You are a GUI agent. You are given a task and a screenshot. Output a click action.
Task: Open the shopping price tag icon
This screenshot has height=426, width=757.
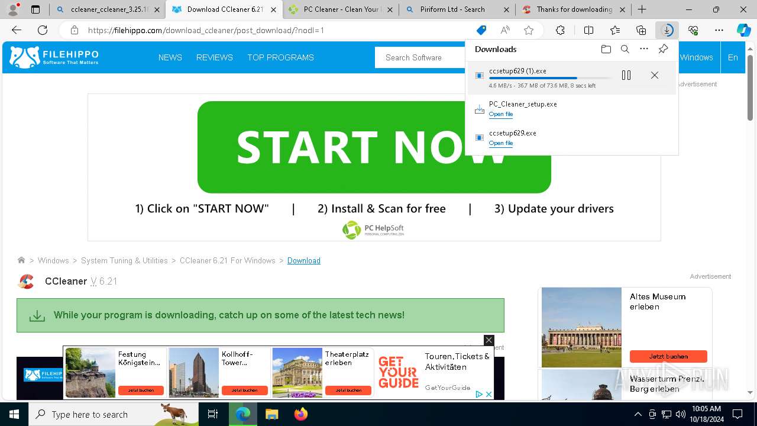[x=481, y=30]
